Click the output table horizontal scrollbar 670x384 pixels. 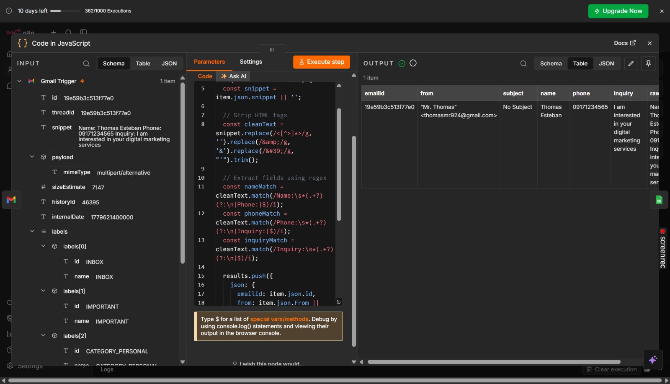494,362
